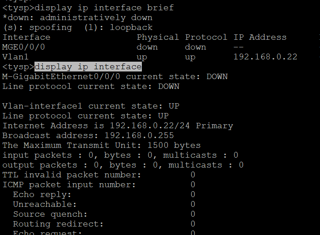Click the "TTL invalid packet number" label
The width and height of the screenshot is (320, 235).
pyautogui.click(x=72, y=175)
